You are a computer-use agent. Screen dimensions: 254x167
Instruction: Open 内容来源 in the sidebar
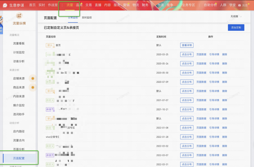[19, 96]
